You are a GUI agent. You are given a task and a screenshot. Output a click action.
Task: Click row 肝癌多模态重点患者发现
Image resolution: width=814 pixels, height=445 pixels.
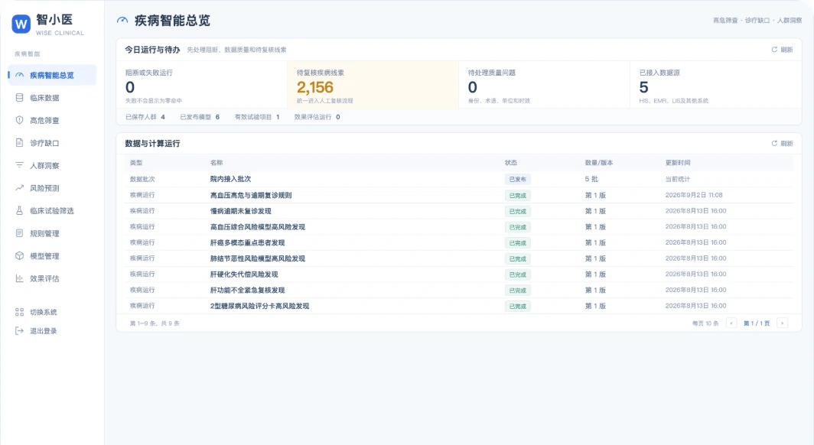point(459,242)
